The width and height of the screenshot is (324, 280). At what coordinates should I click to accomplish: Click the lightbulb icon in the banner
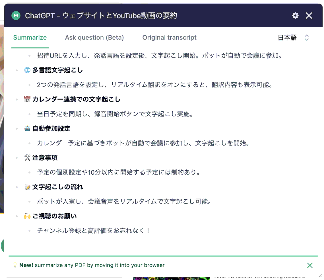[15, 265]
